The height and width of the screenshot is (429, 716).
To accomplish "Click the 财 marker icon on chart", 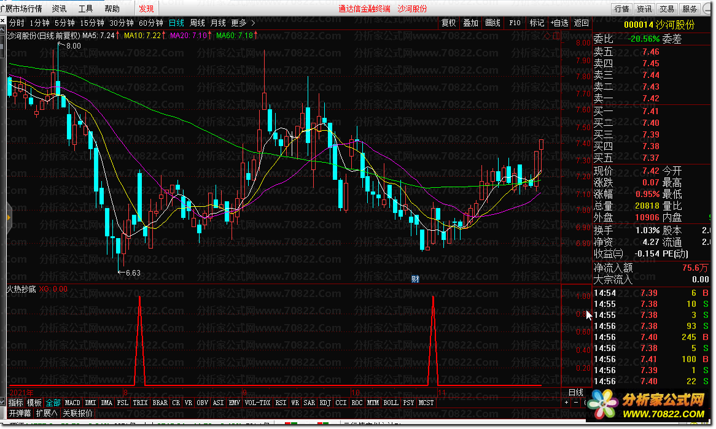I will click(x=415, y=279).
